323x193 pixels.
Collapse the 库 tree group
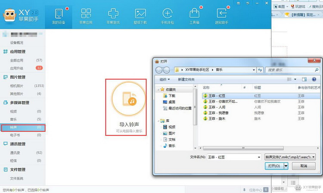point(158,121)
